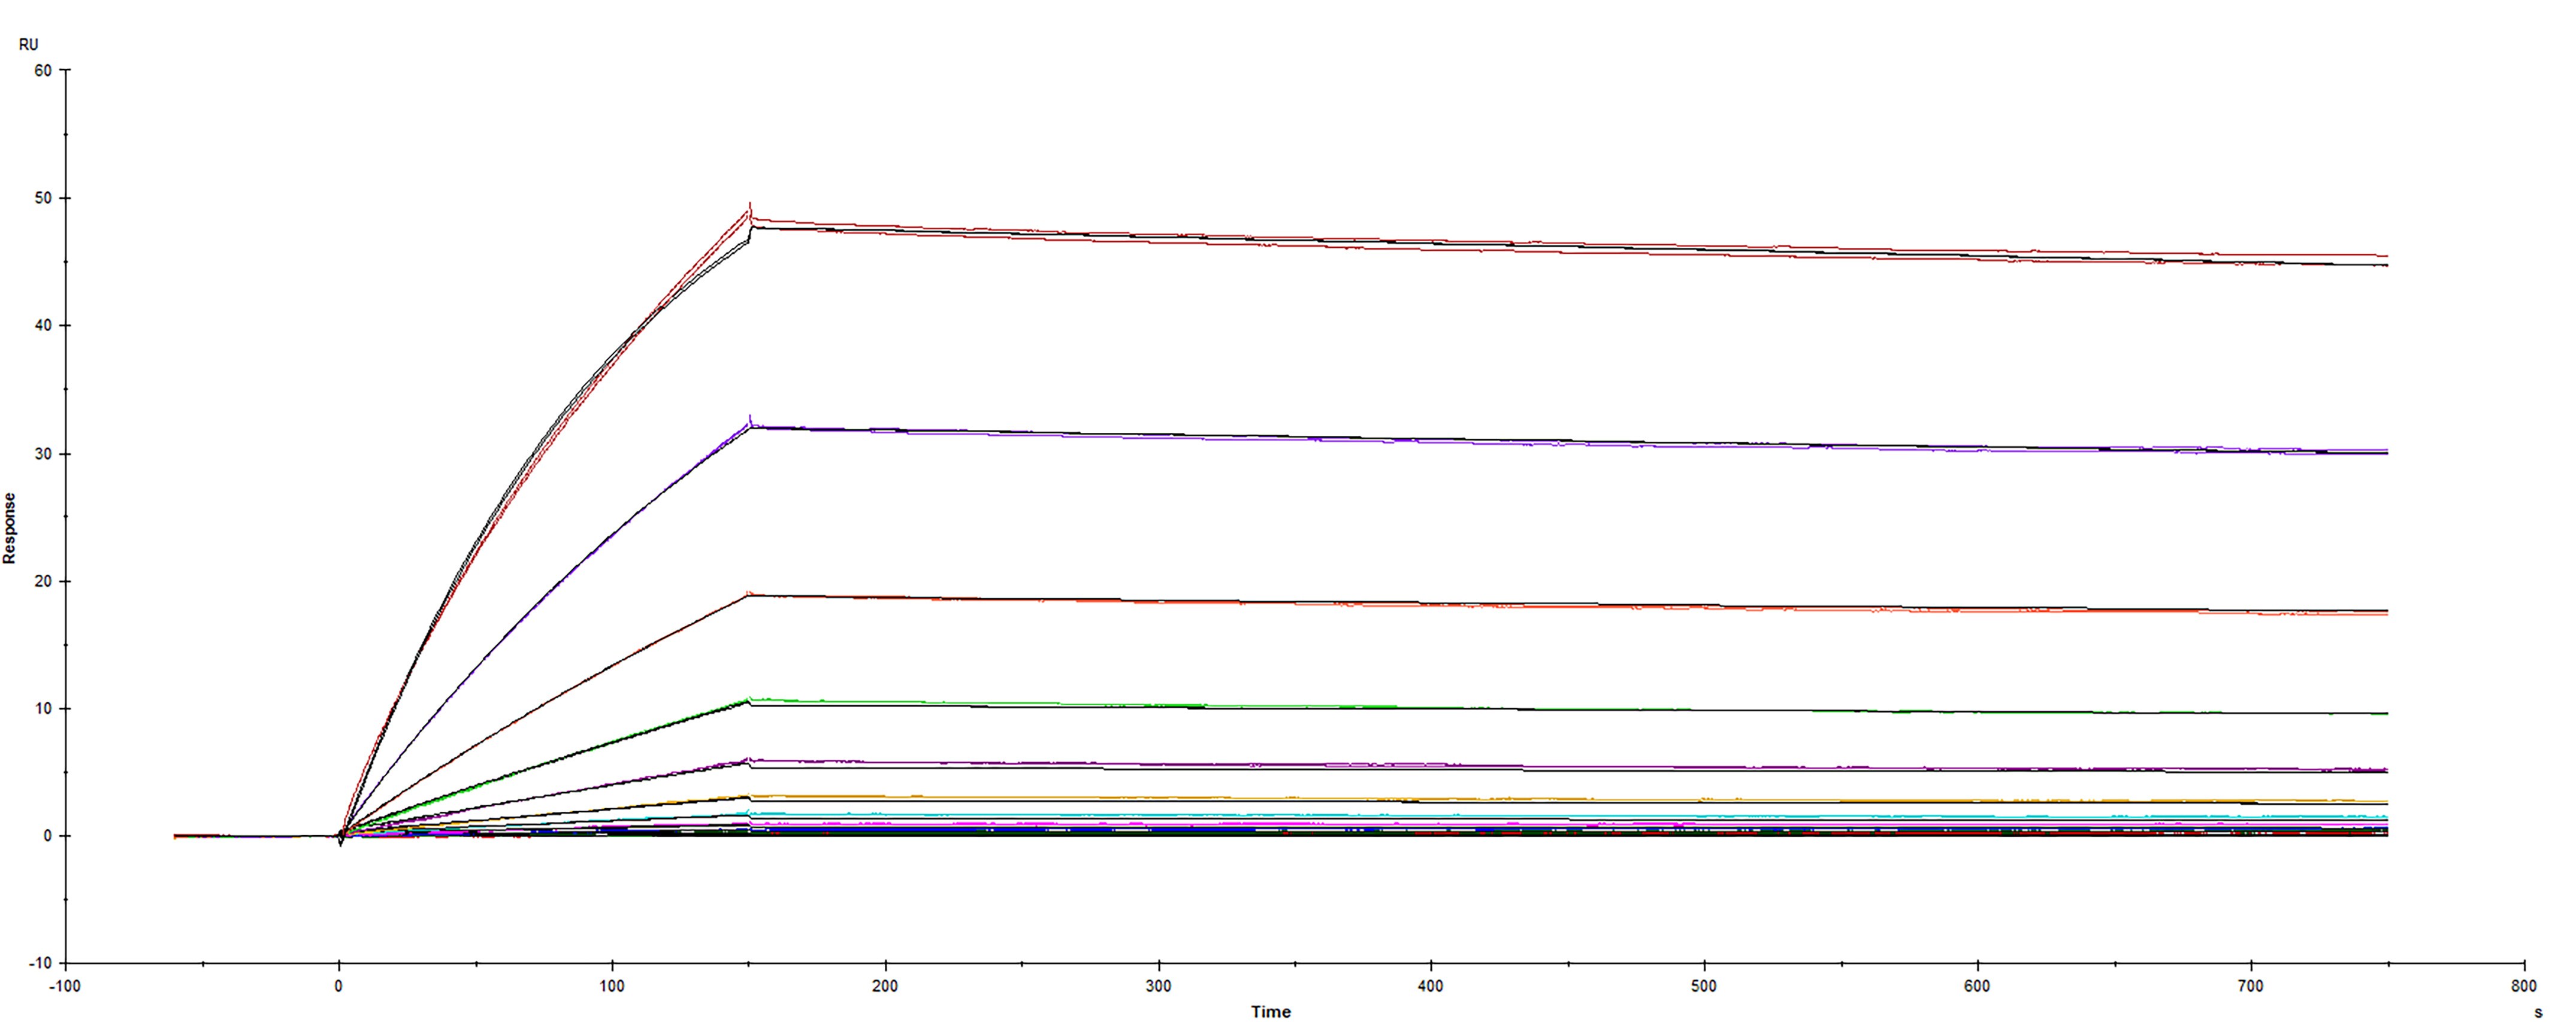Click the y-axis tick label -10

(40, 963)
